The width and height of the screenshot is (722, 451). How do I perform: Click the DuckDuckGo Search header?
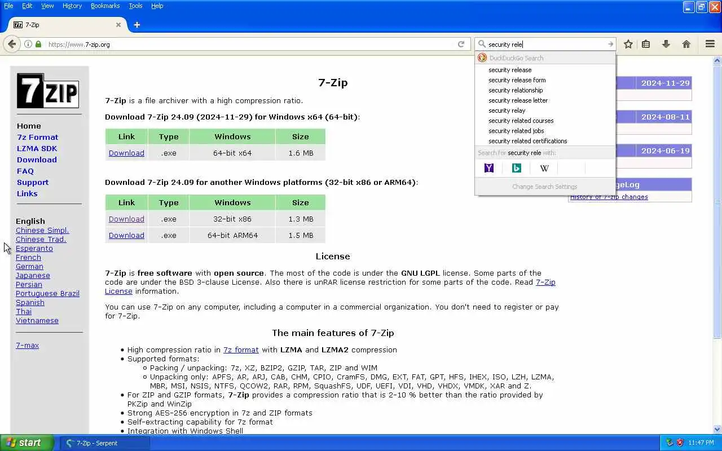pos(545,58)
